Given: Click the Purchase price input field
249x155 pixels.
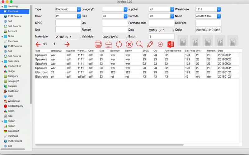Looking at the screenshot, I should [x=162, y=23].
